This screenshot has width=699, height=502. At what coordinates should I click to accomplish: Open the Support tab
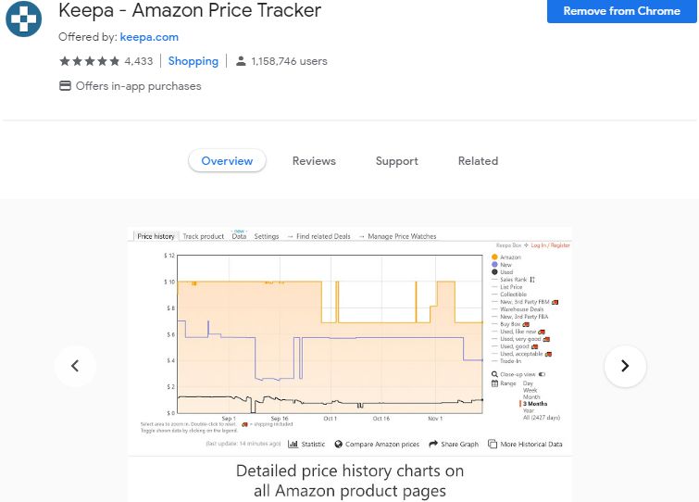[396, 161]
